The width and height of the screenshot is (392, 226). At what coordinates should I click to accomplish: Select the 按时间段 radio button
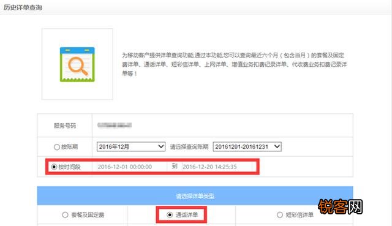click(x=54, y=167)
